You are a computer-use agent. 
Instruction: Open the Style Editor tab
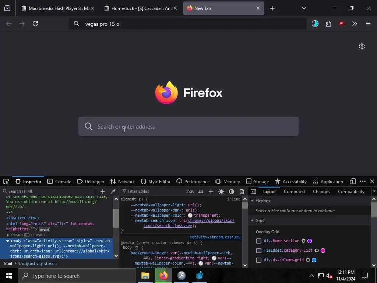click(x=156, y=181)
